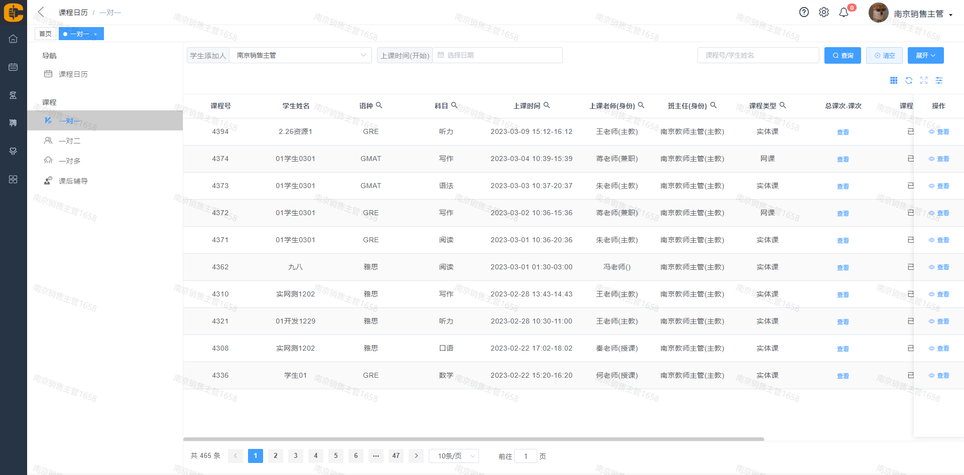Select 一对二 in course navigation

[x=69, y=141]
